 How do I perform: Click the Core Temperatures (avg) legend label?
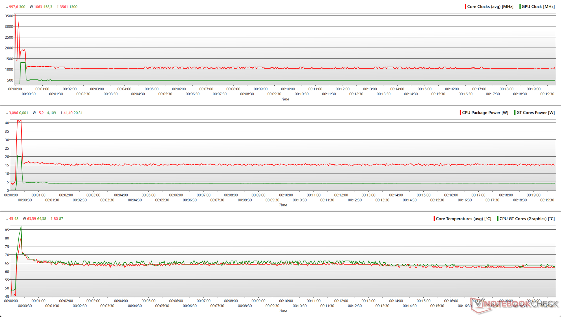(463, 219)
